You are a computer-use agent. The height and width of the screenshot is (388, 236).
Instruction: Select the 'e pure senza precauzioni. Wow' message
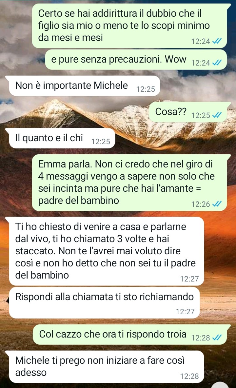(136, 60)
